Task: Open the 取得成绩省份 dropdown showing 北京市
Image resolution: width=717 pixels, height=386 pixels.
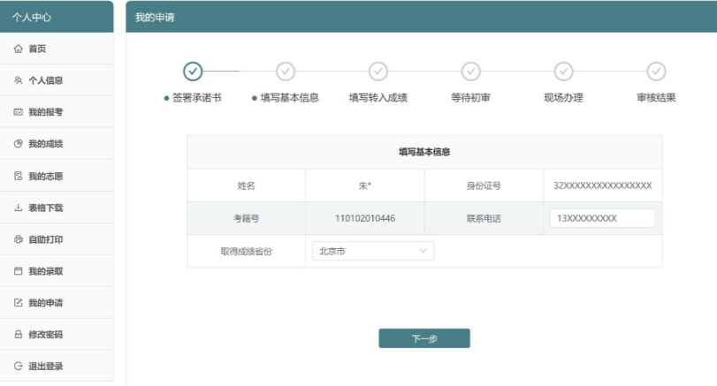Action: 372,252
